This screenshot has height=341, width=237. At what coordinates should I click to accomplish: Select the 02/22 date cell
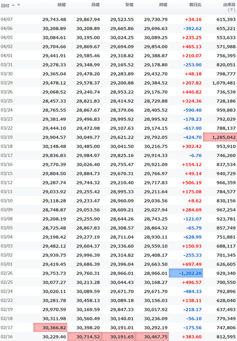[x=7, y=300]
